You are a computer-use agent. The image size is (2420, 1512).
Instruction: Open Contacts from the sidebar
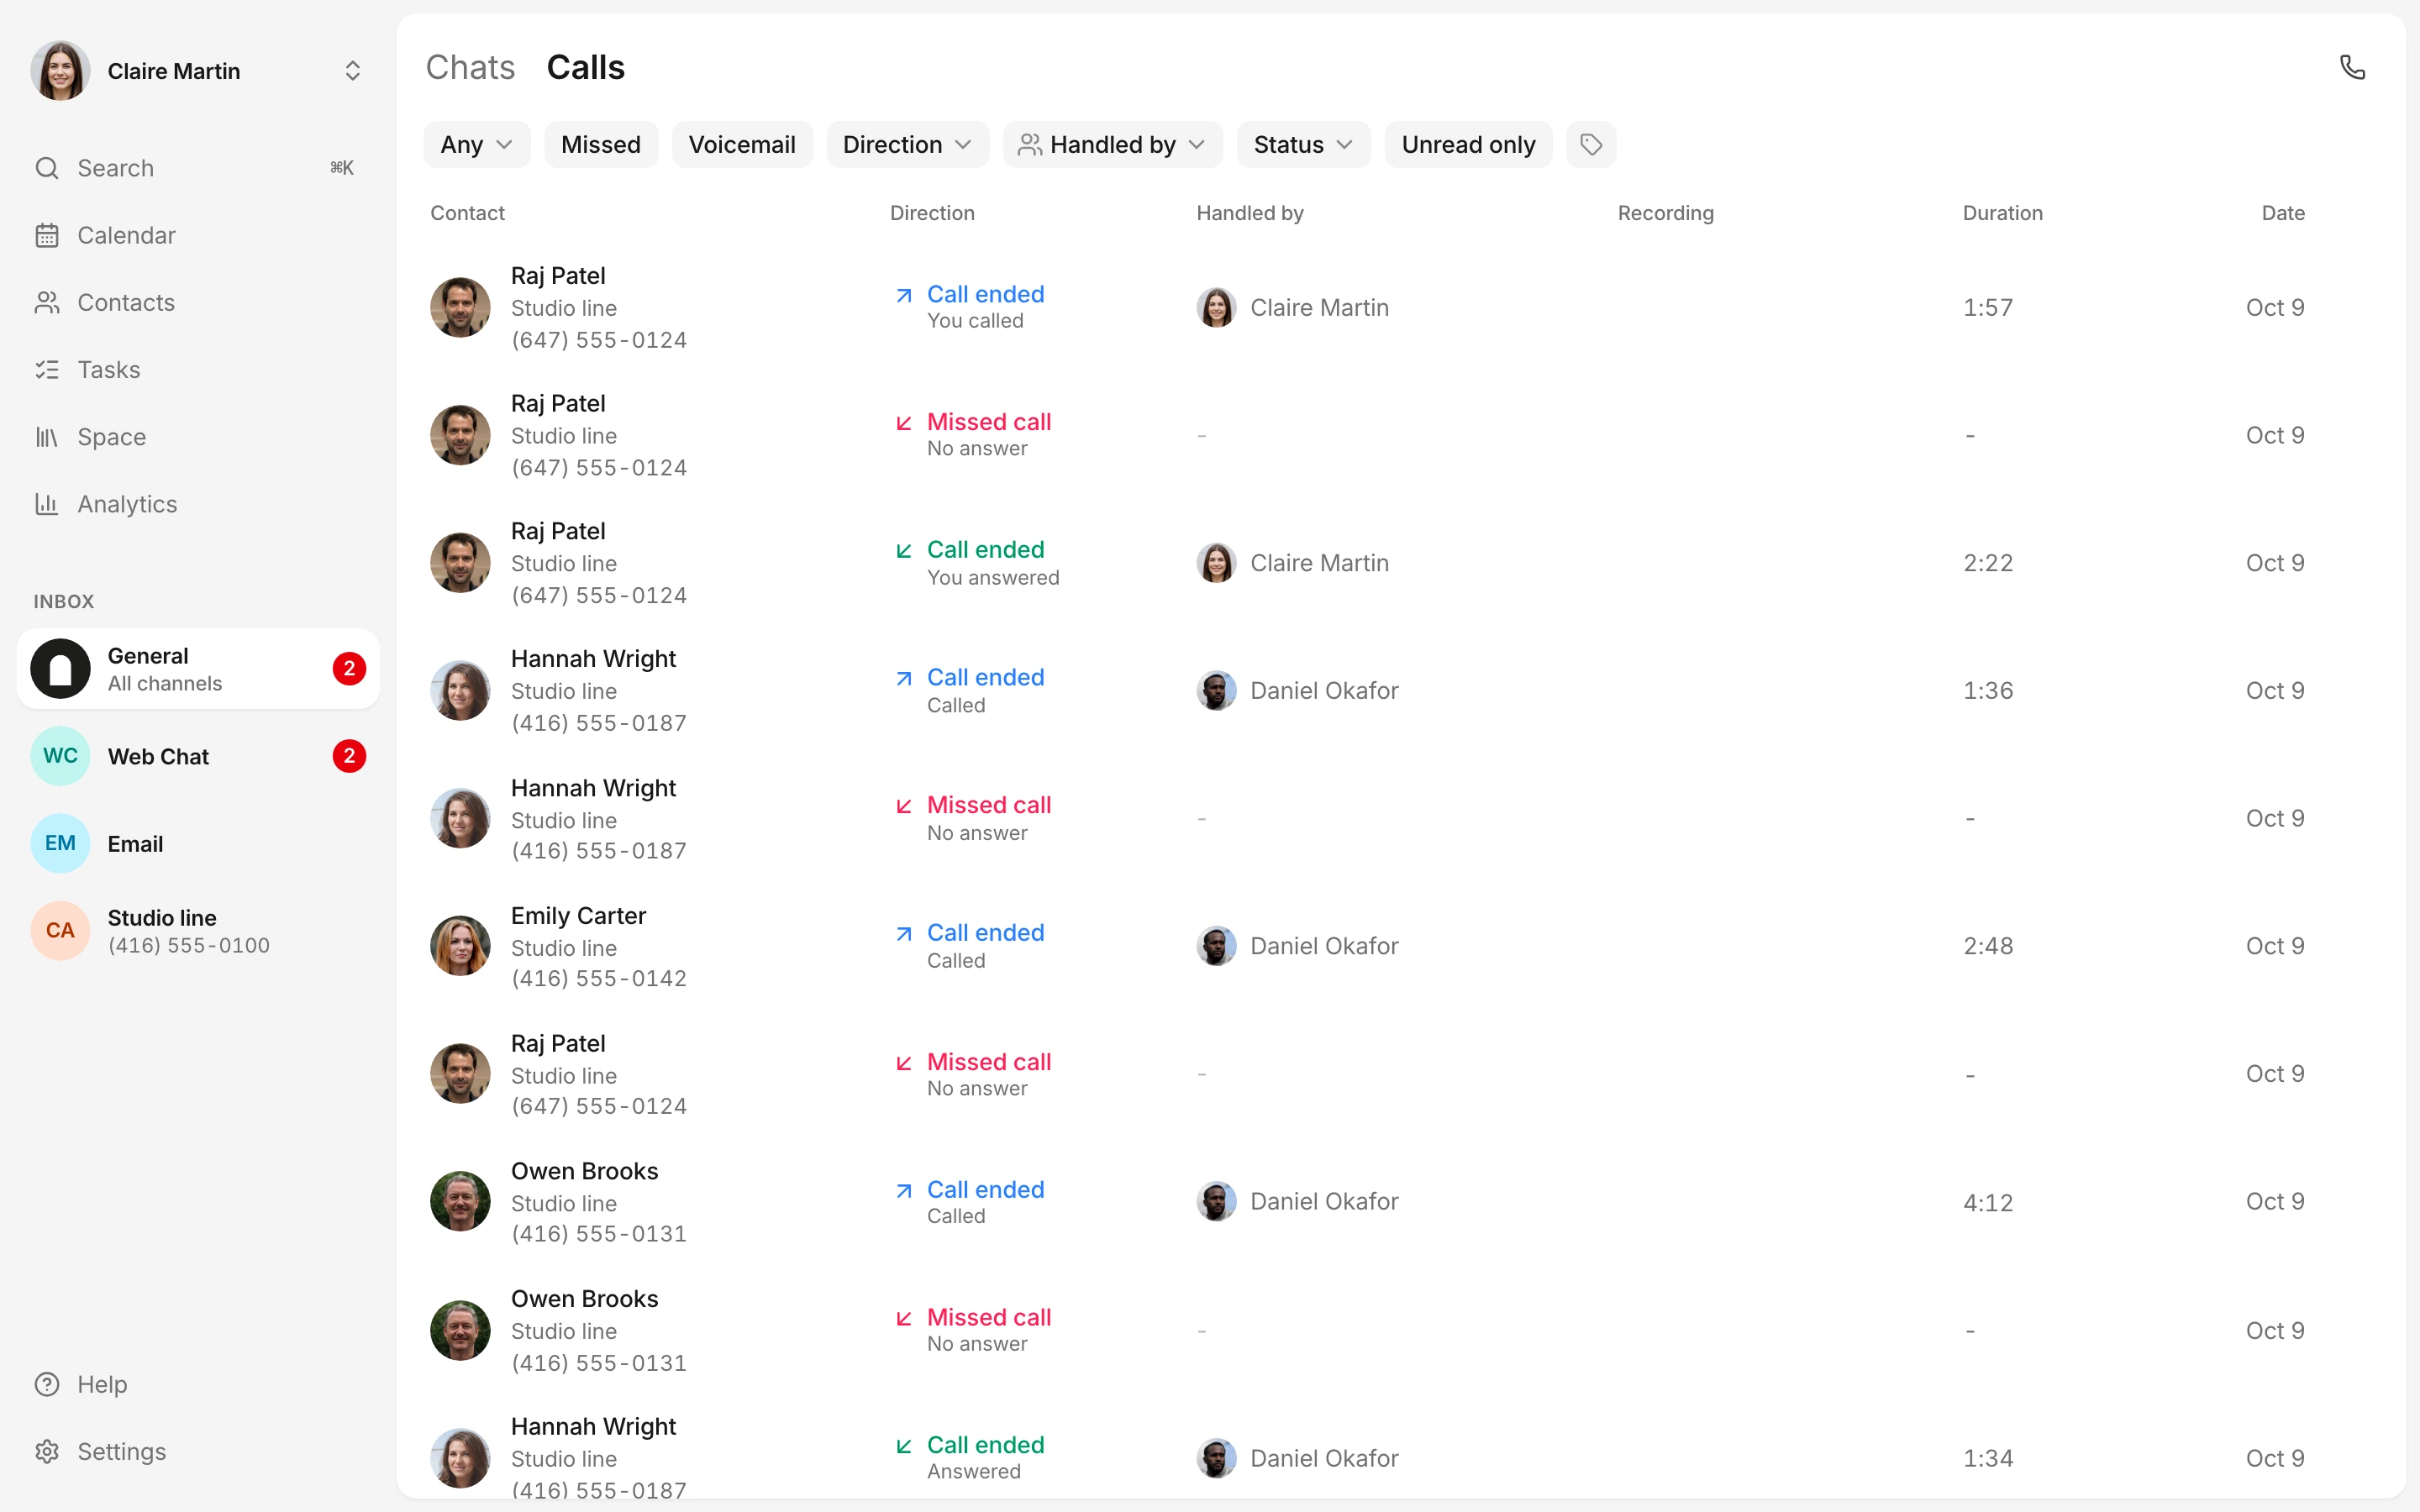(126, 302)
